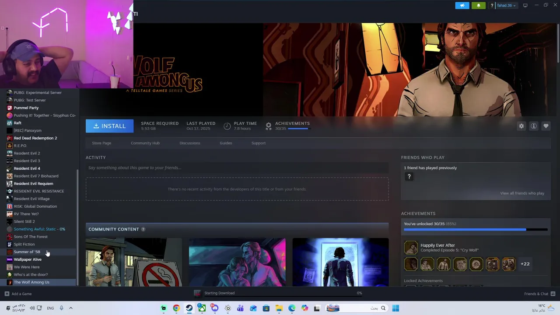Click Add a Game
560x315 pixels.
[18, 294]
